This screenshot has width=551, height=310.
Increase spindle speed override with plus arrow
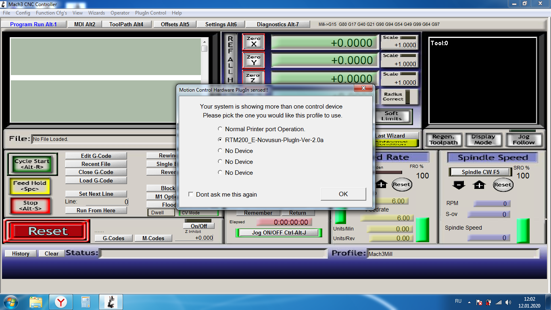click(x=479, y=185)
